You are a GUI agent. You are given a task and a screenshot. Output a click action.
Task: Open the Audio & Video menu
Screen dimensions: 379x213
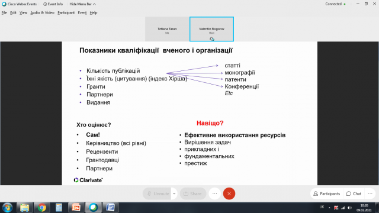point(42,13)
